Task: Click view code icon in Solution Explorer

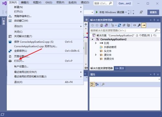Action: point(134,25)
